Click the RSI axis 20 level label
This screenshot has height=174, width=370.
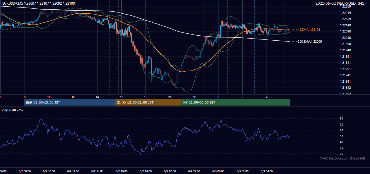click(342, 154)
